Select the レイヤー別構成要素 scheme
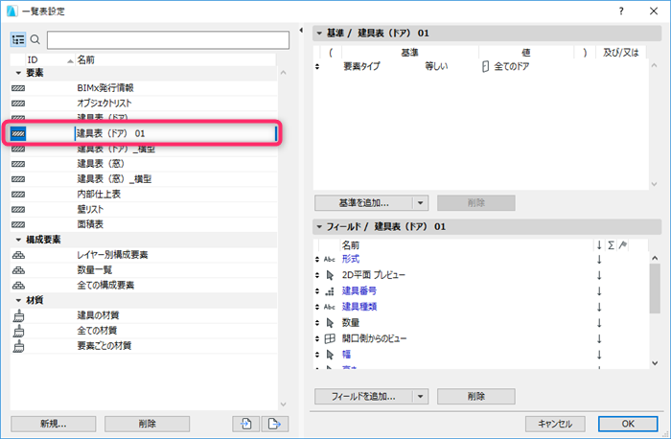The image size is (671, 439). tap(144, 255)
